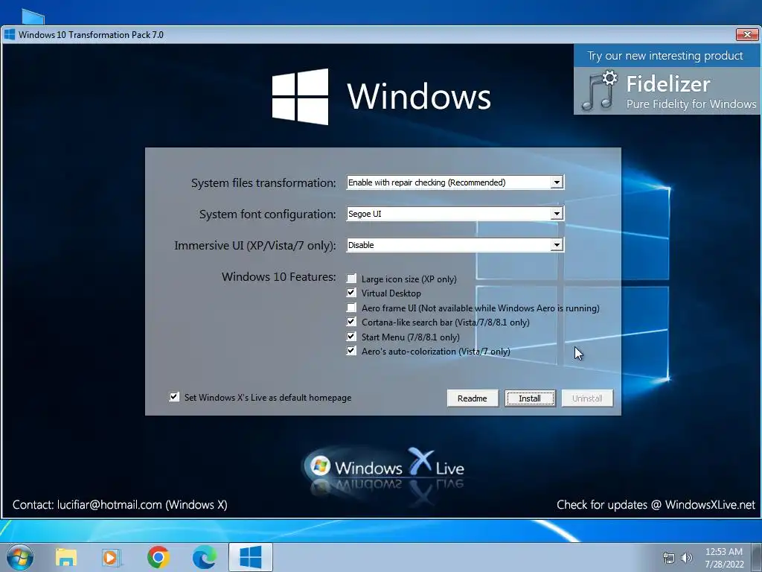The width and height of the screenshot is (762, 572).
Task: Click the Windows X Live logo
Action: [384, 468]
